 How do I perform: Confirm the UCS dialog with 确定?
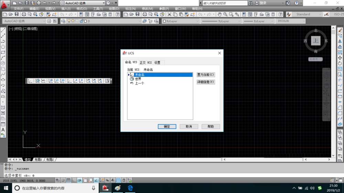pos(167,126)
